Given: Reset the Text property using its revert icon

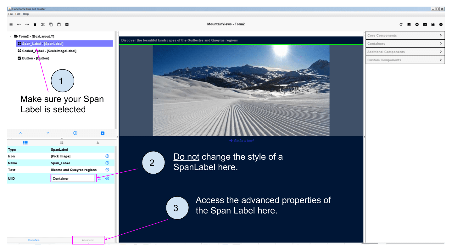Looking at the screenshot, I should point(107,170).
